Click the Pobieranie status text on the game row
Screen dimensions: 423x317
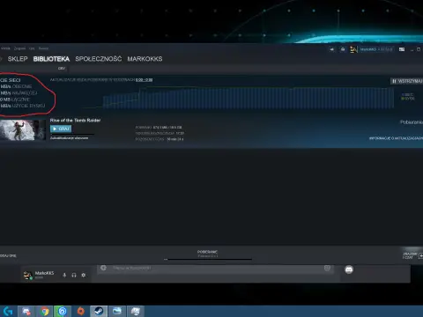(412, 122)
